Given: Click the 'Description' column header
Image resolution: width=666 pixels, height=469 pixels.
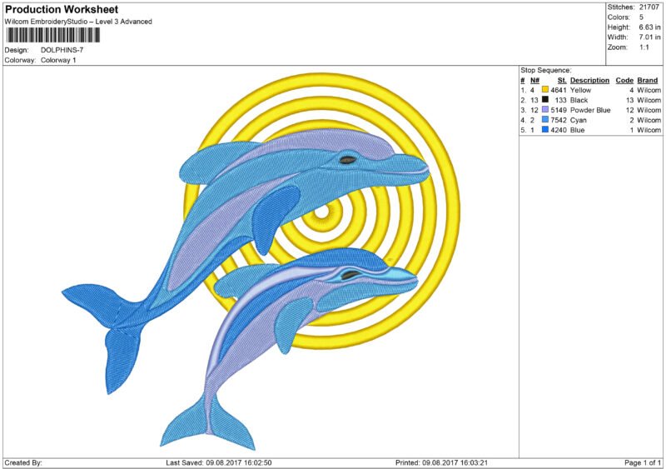Looking at the screenshot, I should pos(589,80).
